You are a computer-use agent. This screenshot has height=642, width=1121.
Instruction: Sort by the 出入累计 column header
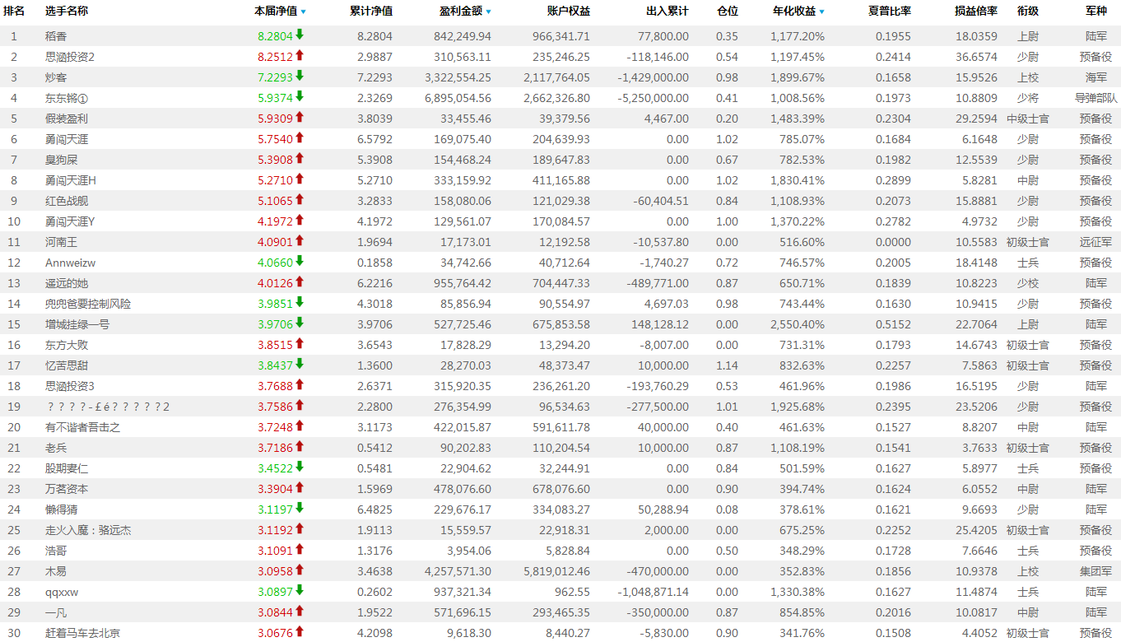tap(667, 12)
